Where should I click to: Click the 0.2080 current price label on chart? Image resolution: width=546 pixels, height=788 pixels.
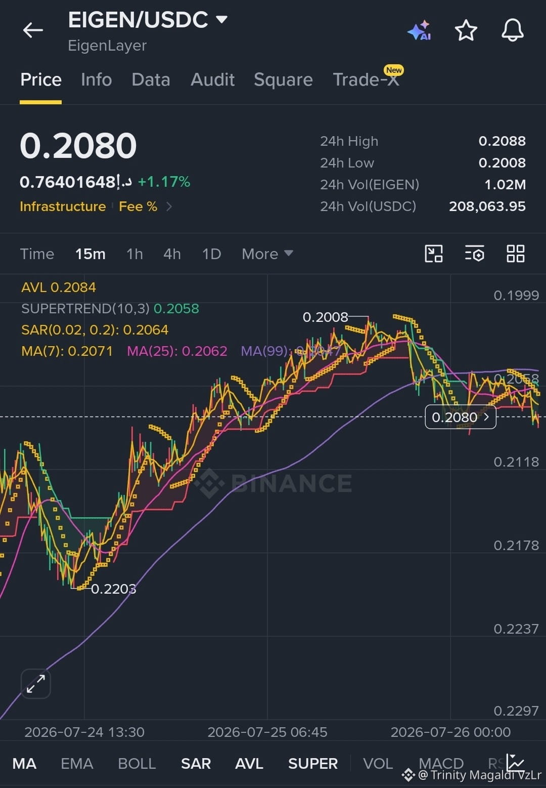pyautogui.click(x=461, y=417)
